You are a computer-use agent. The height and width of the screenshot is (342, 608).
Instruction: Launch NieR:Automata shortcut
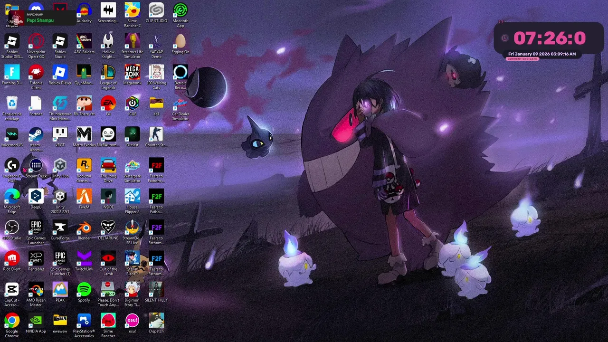[x=108, y=134]
